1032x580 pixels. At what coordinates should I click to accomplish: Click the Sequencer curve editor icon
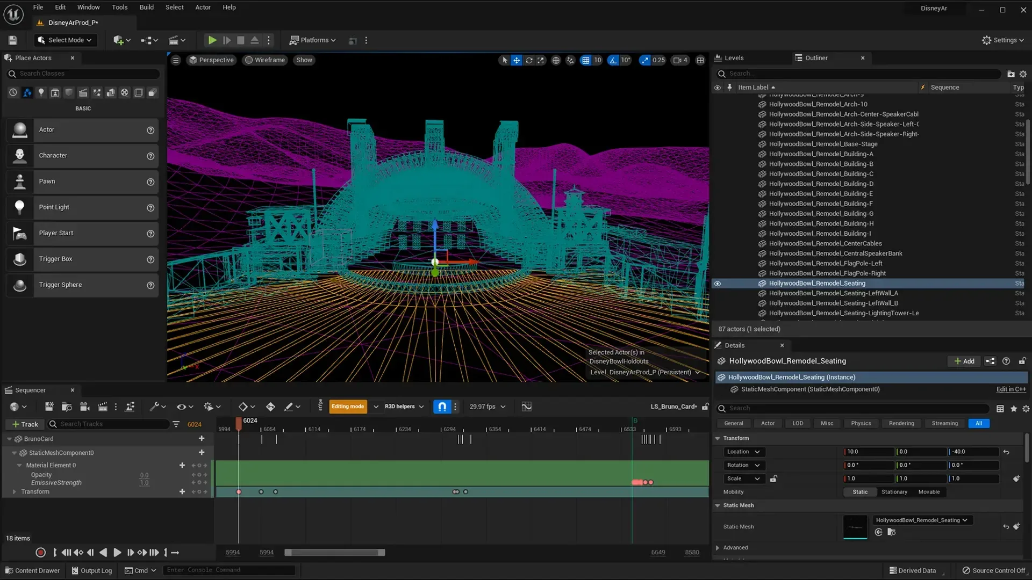[527, 407]
